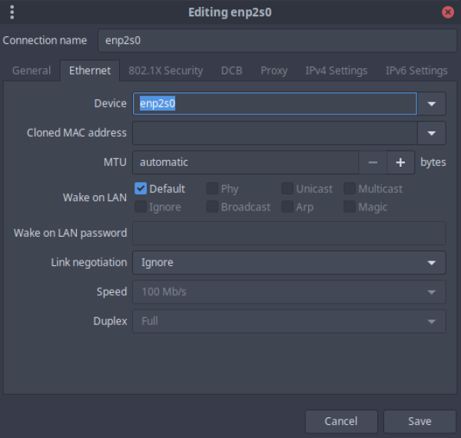Open the window menu (three dots icon)
Viewport: 461px width, 438px height.
tap(12, 12)
